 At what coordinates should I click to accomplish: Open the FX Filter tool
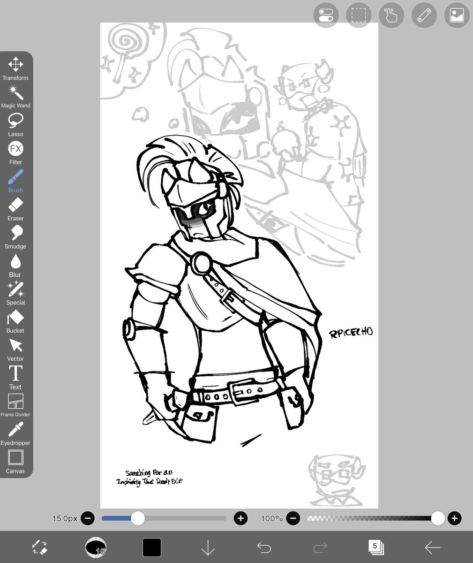(15, 153)
